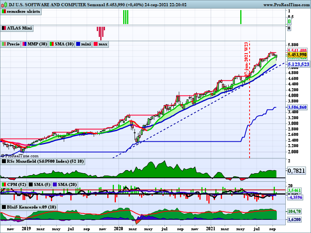The width and height of the screenshot is (311, 233).
Task: Click the black icon of RSc Mansfield
Action: click(4, 161)
